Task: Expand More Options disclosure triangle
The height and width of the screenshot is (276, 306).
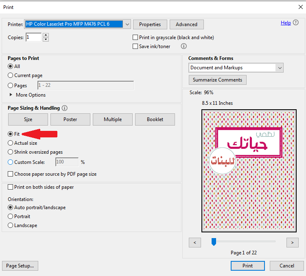Action: tap(11, 95)
